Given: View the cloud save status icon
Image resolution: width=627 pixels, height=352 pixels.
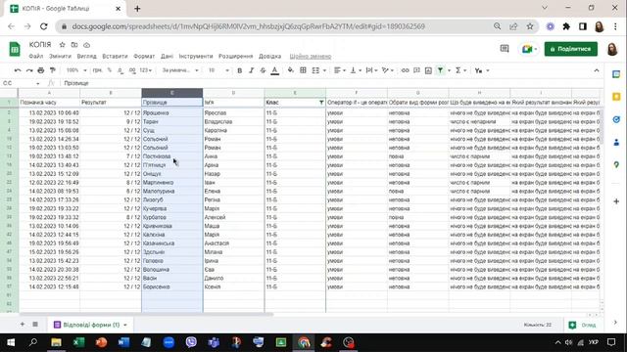Looking at the screenshot, I should click(87, 45).
